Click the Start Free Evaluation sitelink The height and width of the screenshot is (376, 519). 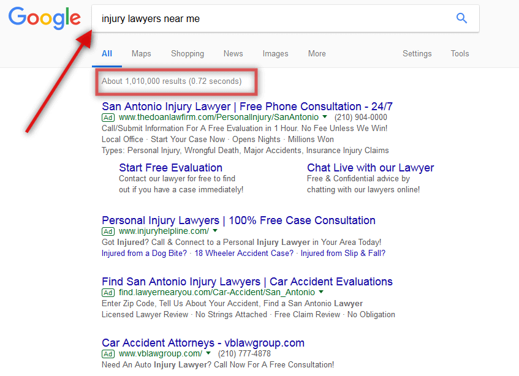[x=170, y=167]
